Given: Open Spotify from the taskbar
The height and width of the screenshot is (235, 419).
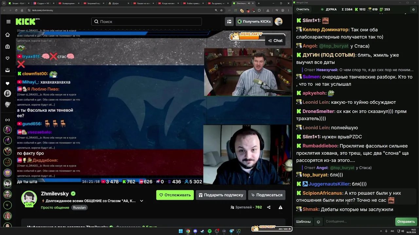Looking at the screenshot, I should coord(210,231).
